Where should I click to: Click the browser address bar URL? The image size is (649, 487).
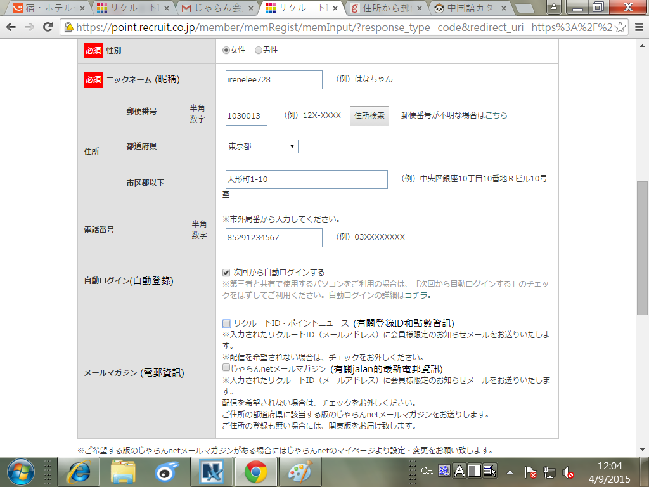pos(344,27)
